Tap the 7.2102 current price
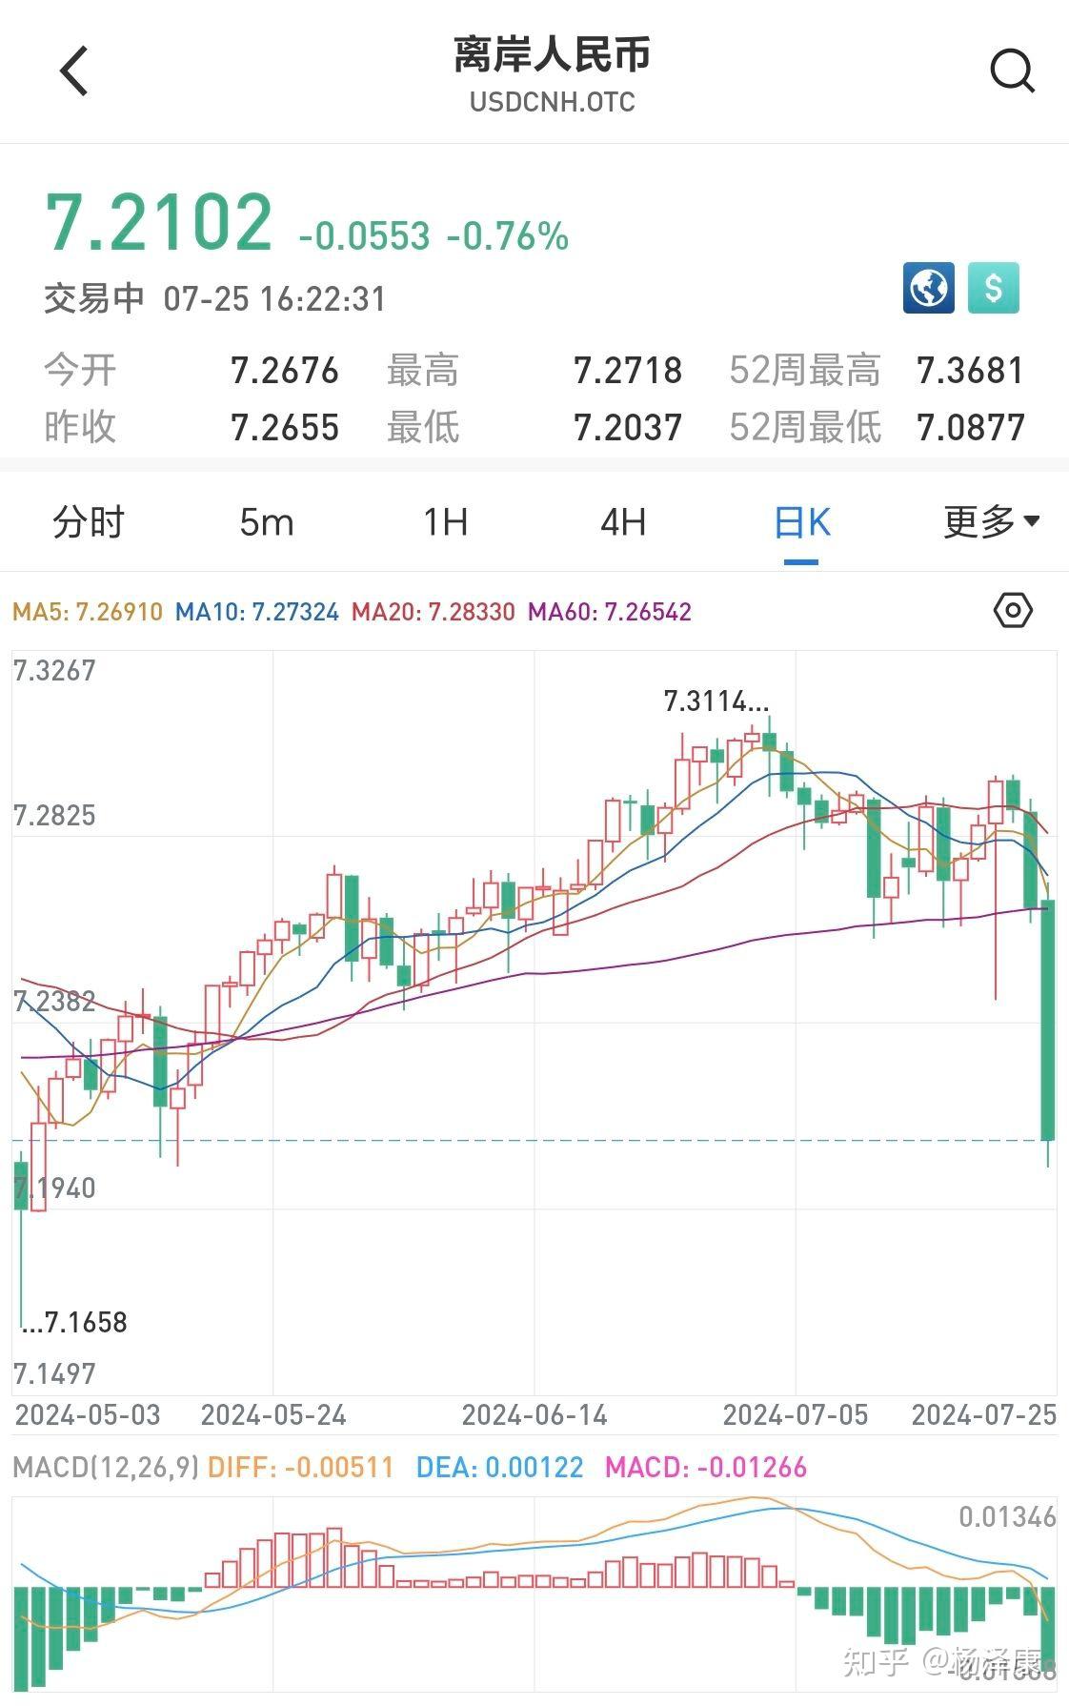Screen dimensions: 1069x1706 click(160, 223)
